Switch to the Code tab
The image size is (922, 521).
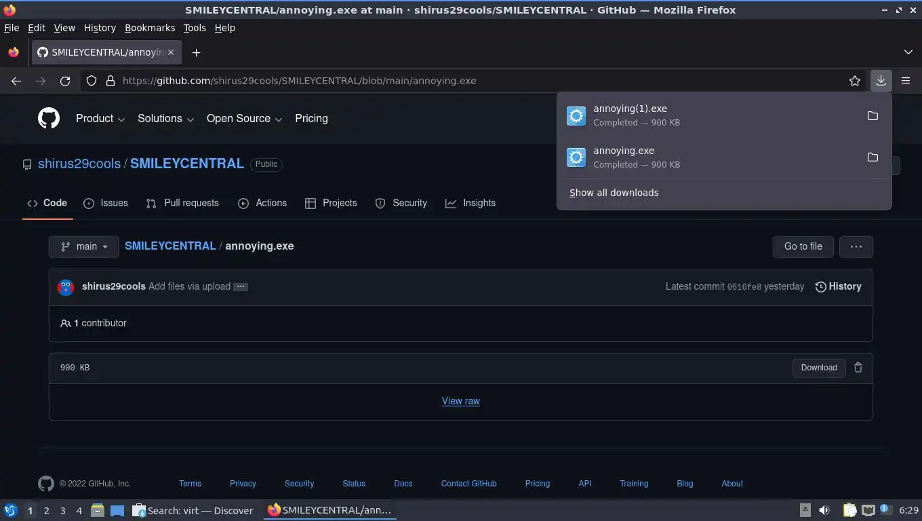[47, 203]
